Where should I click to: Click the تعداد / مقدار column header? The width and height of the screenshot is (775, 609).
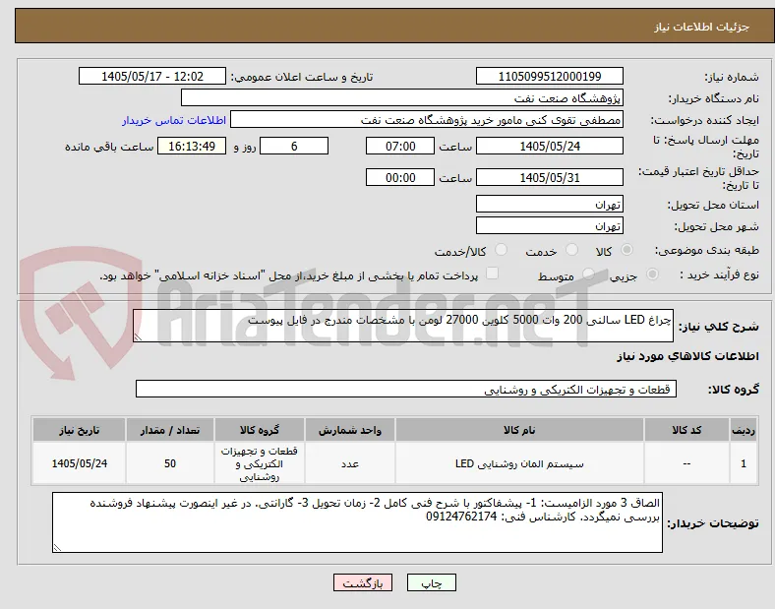click(170, 430)
